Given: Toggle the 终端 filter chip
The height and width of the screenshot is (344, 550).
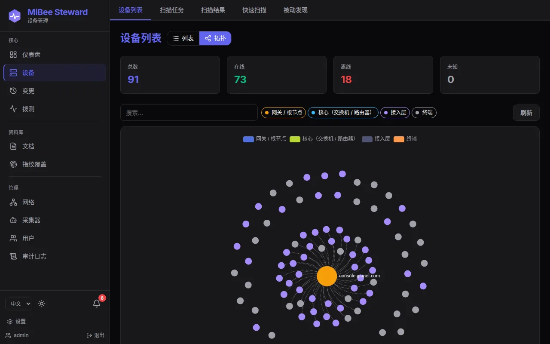Looking at the screenshot, I should point(424,113).
